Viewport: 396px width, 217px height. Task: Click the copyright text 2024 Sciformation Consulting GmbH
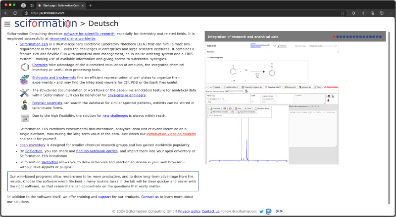point(145,211)
